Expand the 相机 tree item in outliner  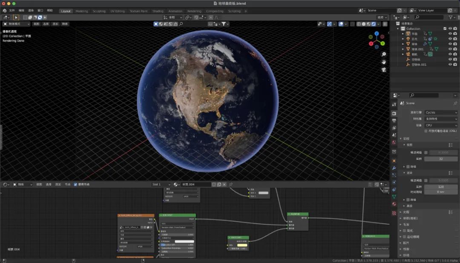403,54
